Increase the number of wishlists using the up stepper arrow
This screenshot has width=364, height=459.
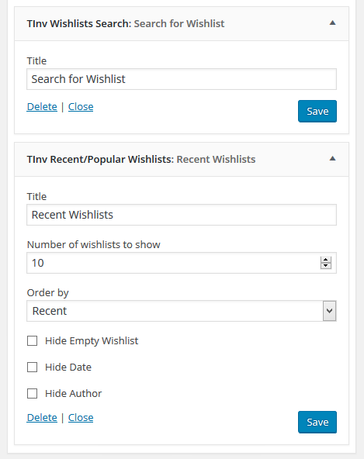pos(326,260)
